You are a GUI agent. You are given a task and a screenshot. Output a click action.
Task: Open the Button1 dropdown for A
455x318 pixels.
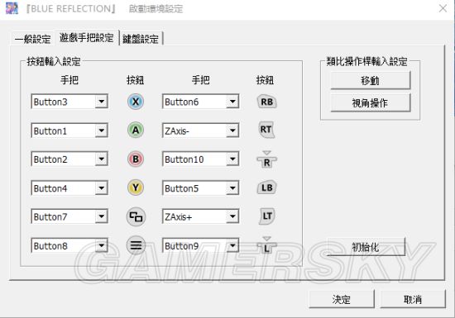pyautogui.click(x=101, y=131)
